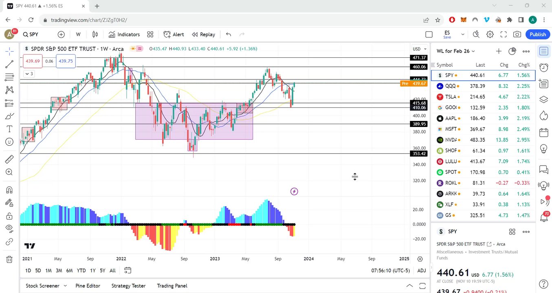Open the candlestick chart style menu
This screenshot has height=293, width=552.
click(x=95, y=35)
